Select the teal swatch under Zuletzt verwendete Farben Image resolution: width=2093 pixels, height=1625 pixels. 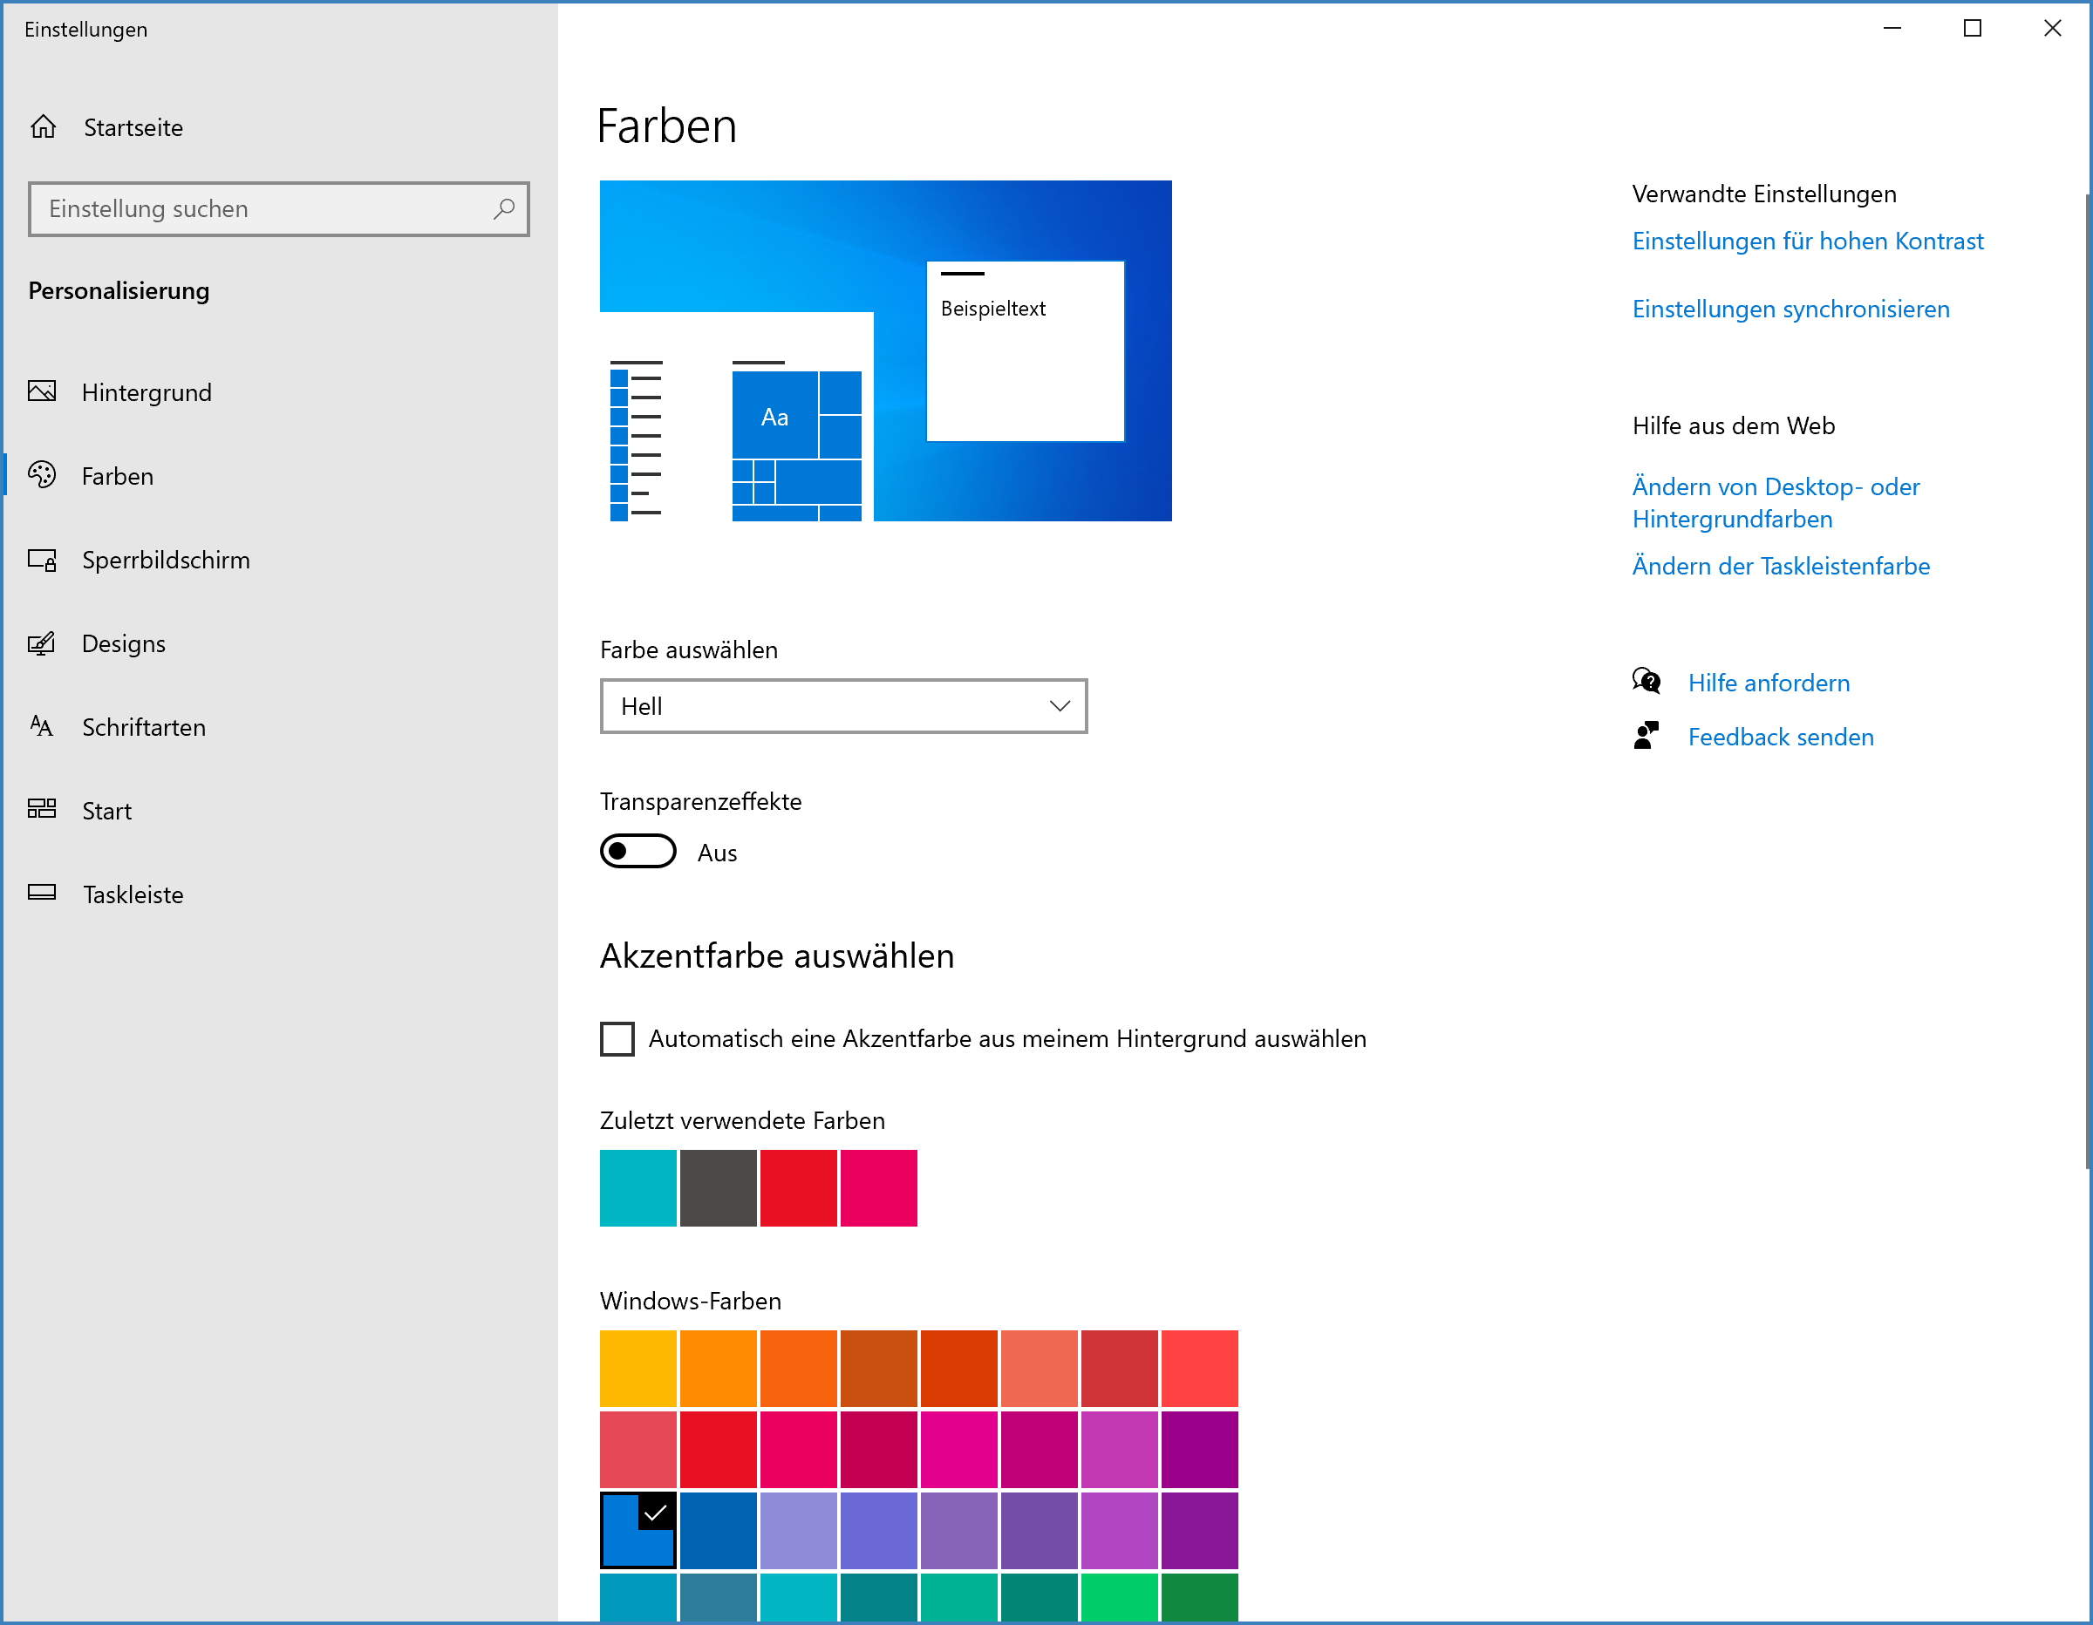tap(637, 1187)
